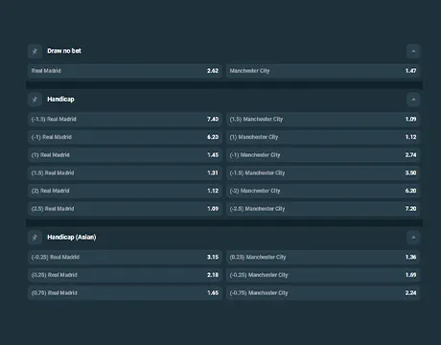Collapse the Handicap (Asian) section
Image resolution: width=441 pixels, height=345 pixels.
point(413,238)
